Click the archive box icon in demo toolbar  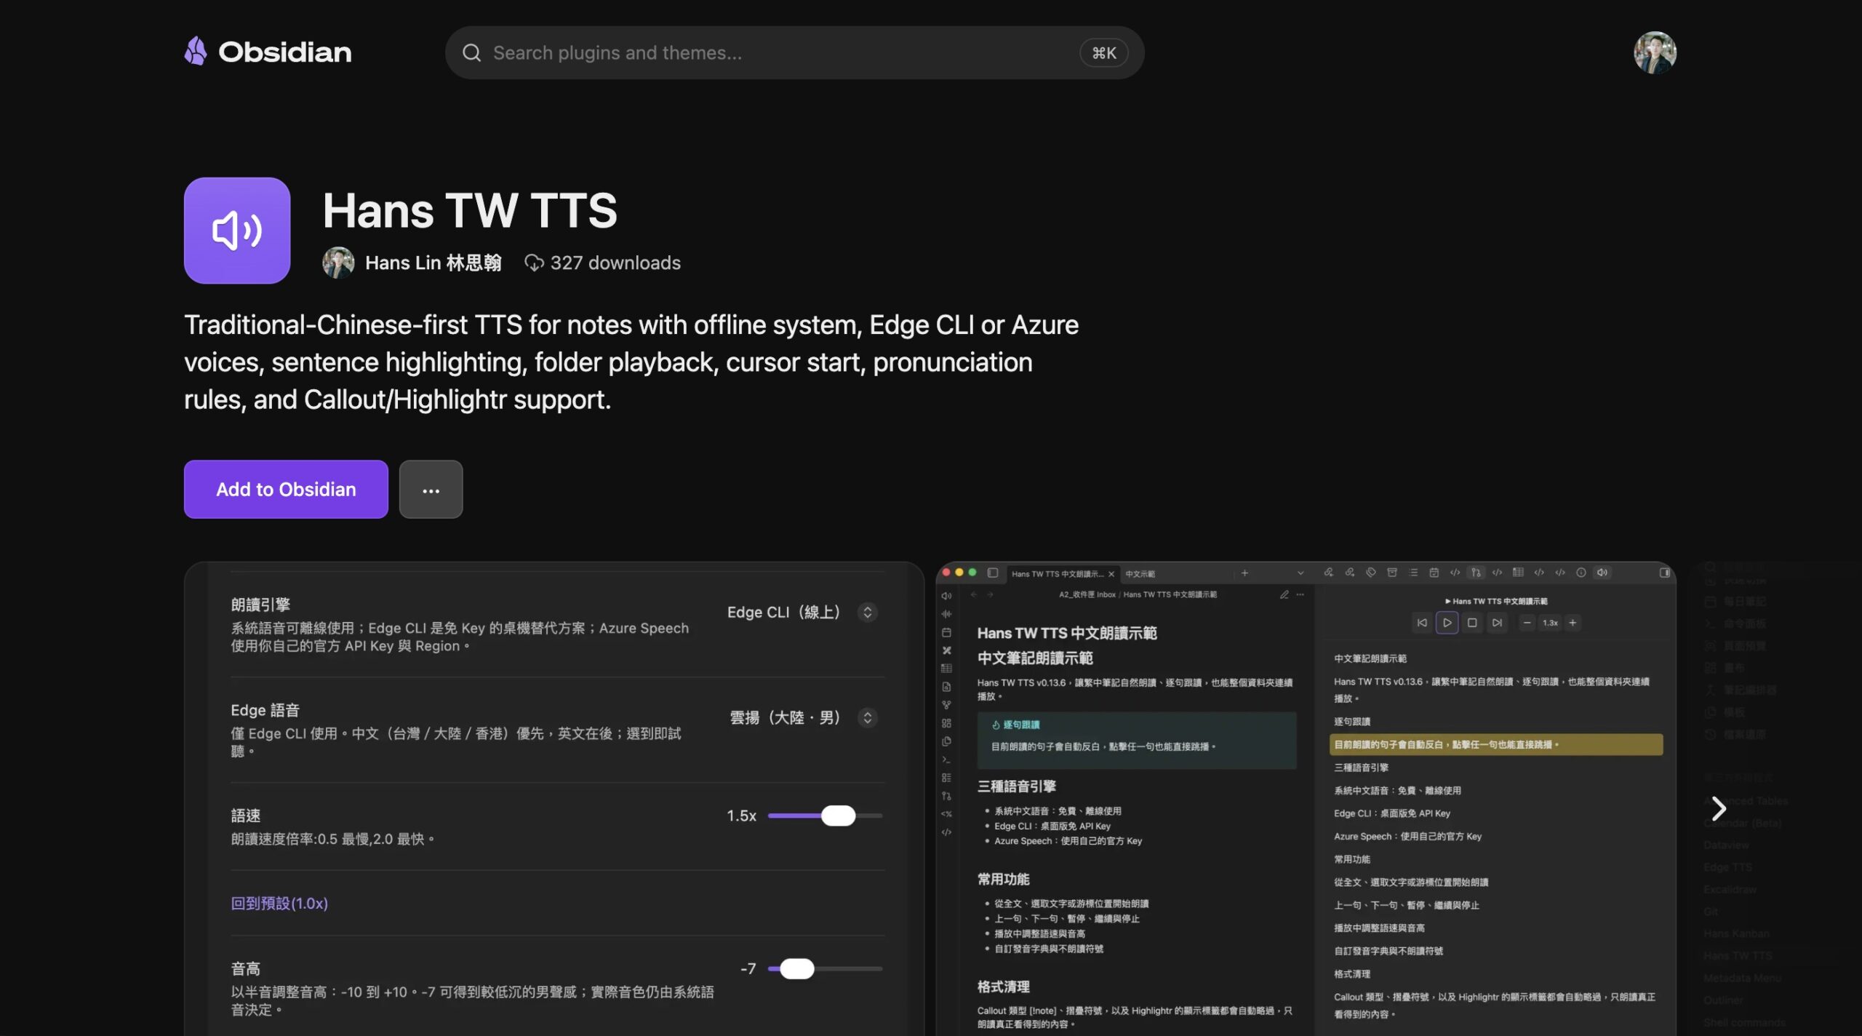1392,573
